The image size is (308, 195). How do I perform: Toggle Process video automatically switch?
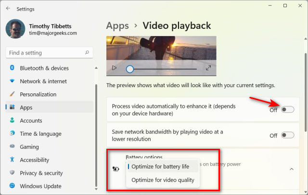pos(288,109)
